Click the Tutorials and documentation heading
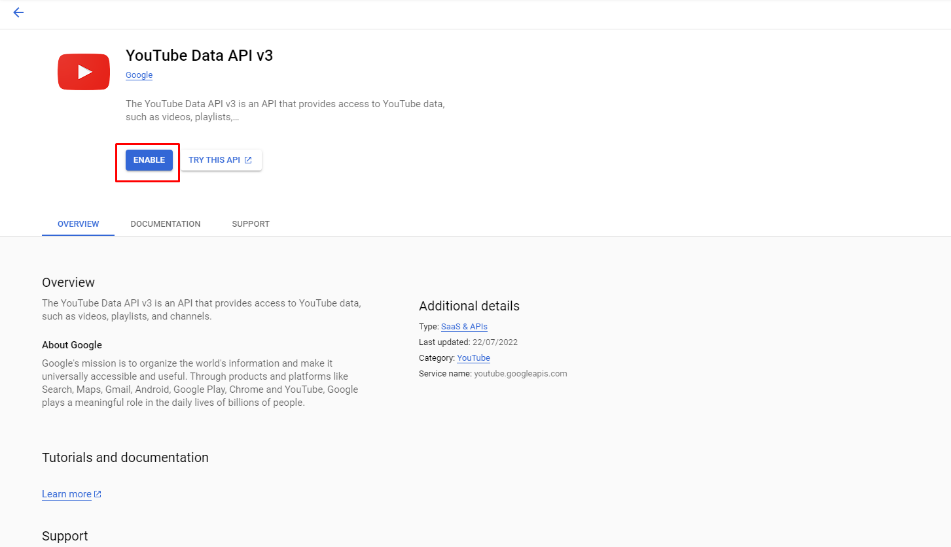The width and height of the screenshot is (951, 547). click(125, 457)
